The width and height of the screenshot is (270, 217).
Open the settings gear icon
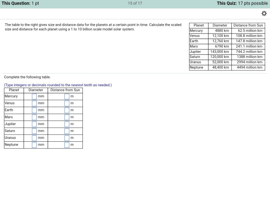[264, 13]
